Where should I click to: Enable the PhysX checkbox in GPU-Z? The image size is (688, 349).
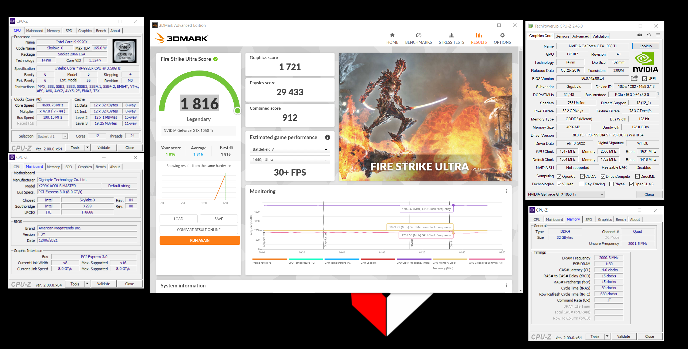[612, 184]
